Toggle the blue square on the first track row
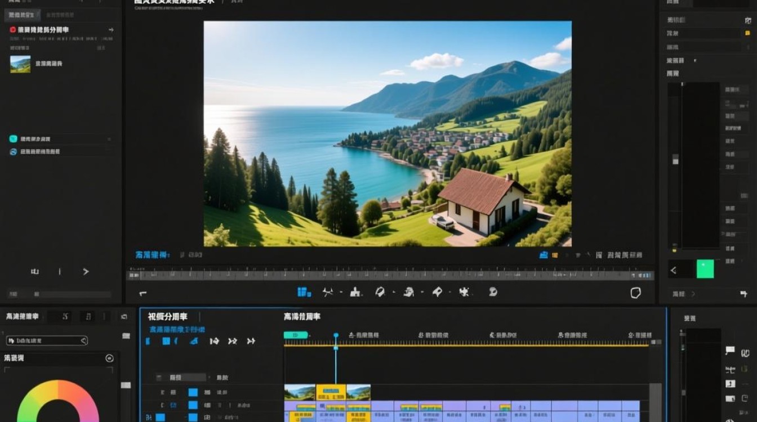Screen dimensions: 757x422 coord(193,392)
